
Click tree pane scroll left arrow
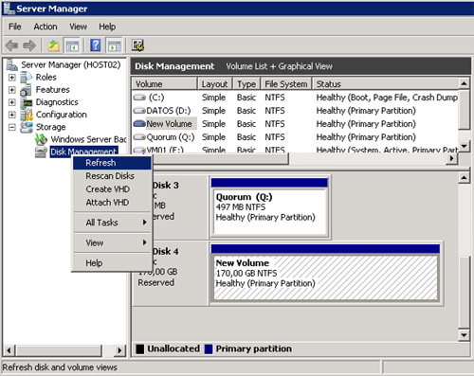pyautogui.click(x=9, y=350)
